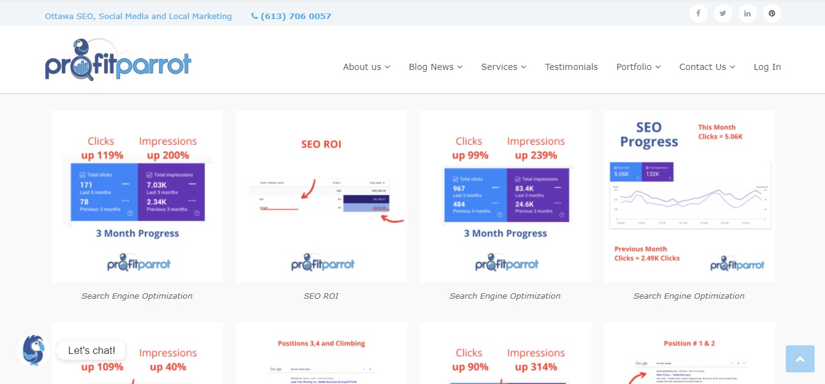The width and height of the screenshot is (825, 384).
Task: Click the phone icon beside the number
Action: [254, 16]
